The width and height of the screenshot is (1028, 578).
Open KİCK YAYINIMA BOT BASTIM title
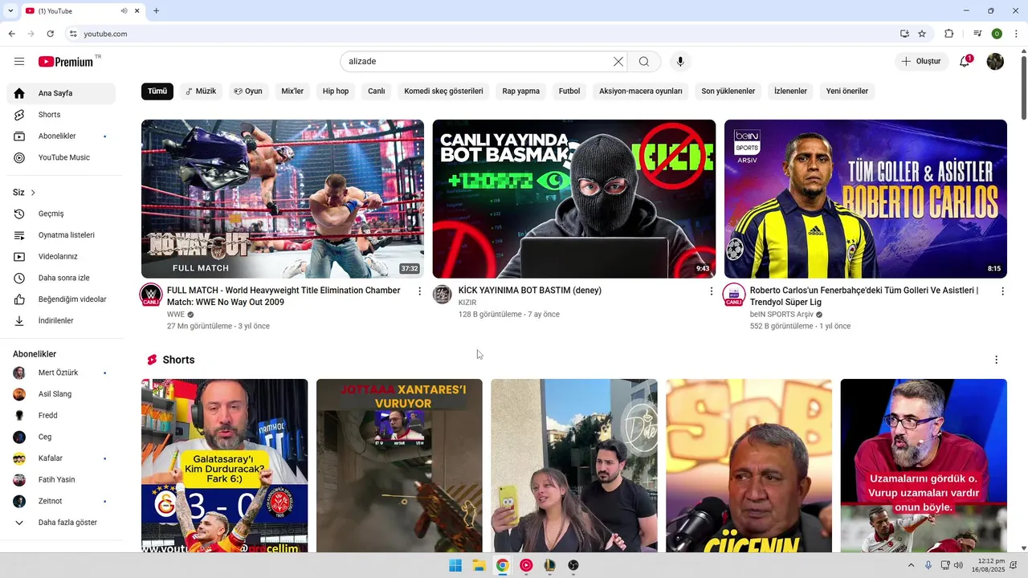coord(530,291)
